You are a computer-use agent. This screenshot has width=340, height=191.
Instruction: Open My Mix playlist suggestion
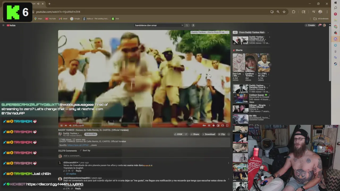[x=240, y=119]
